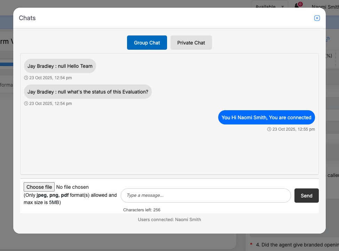
Task: Click clock icon next to 12:55 pm timestamp
Action: pyautogui.click(x=269, y=129)
